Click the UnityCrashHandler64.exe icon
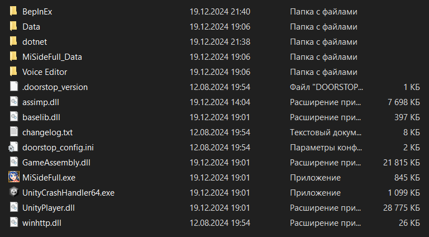 14,192
